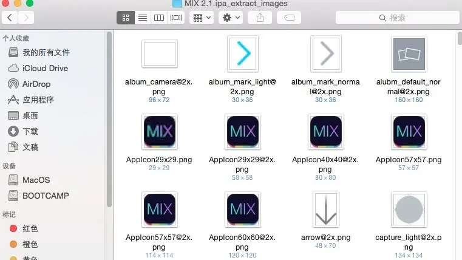The height and width of the screenshot is (260, 462).
Task: Open 文稿 in sidebar
Action: click(x=23, y=147)
